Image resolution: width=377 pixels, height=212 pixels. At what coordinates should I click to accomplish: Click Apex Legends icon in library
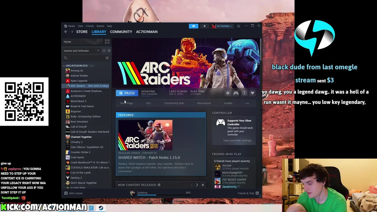click(x=68, y=81)
